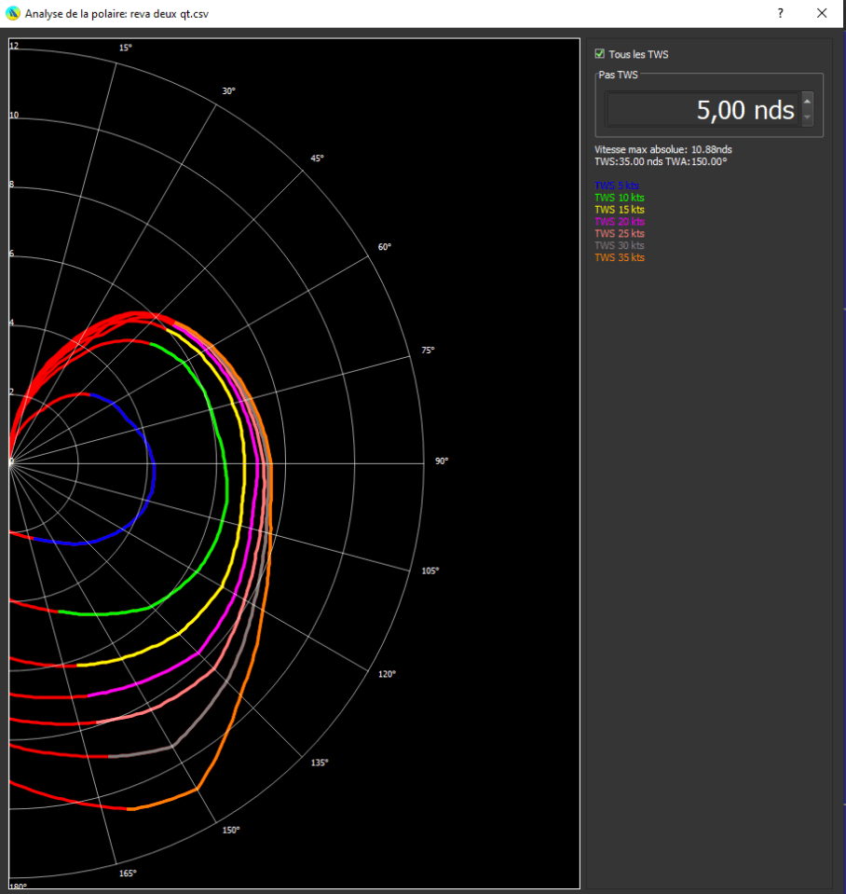Click the 135° angle label on chart
The height and width of the screenshot is (894, 846).
pyautogui.click(x=320, y=763)
